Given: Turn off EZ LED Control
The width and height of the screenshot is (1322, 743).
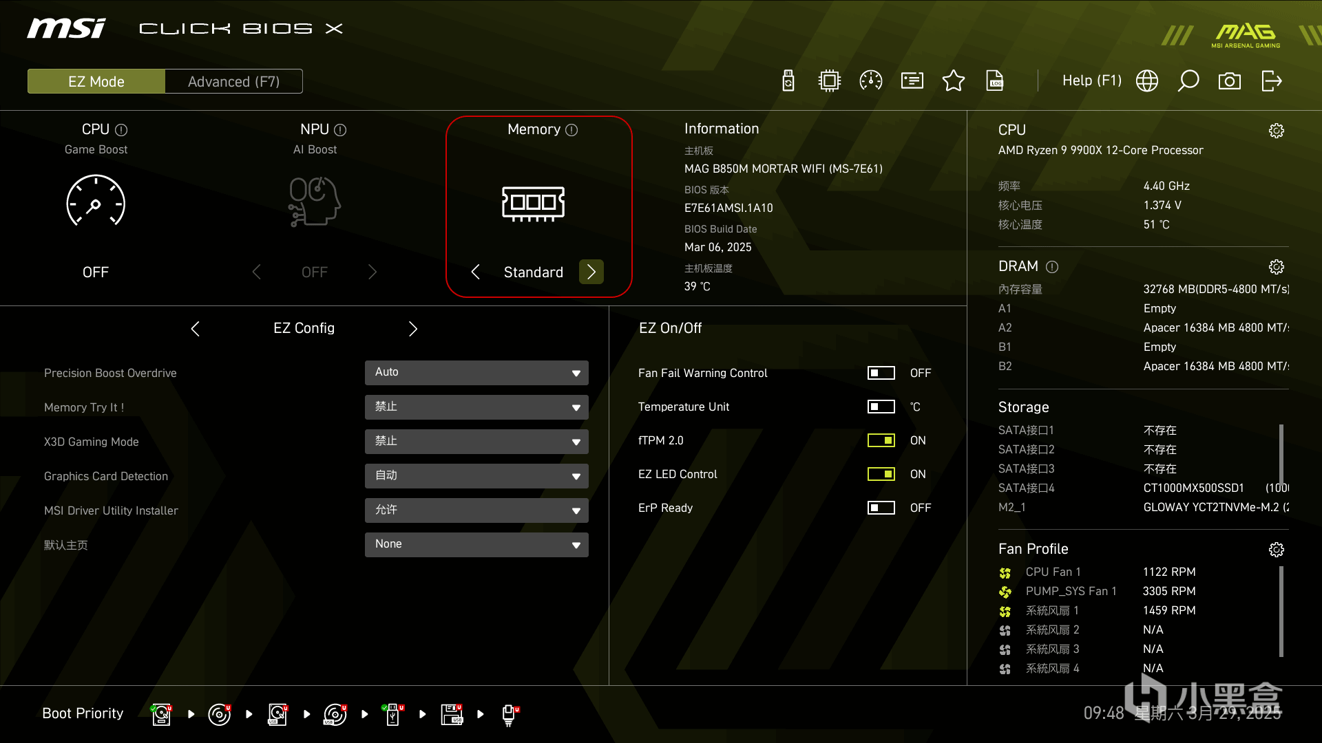Looking at the screenshot, I should [881, 474].
